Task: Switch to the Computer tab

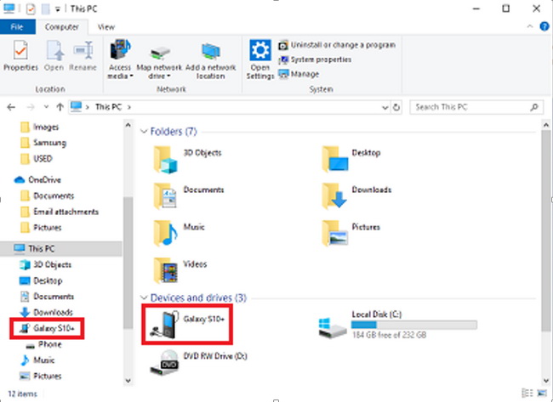Action: pyautogui.click(x=62, y=27)
